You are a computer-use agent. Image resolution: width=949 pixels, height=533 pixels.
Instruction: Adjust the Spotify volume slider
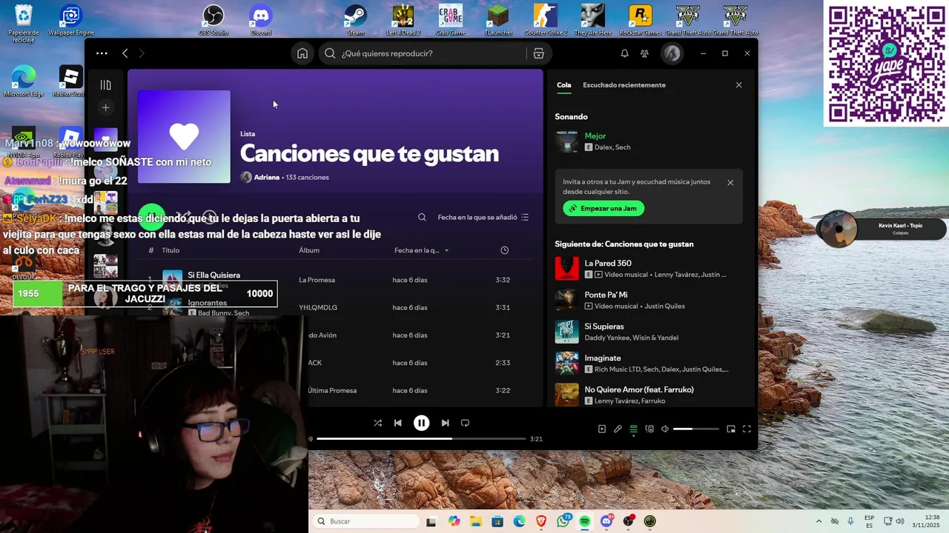tap(695, 429)
